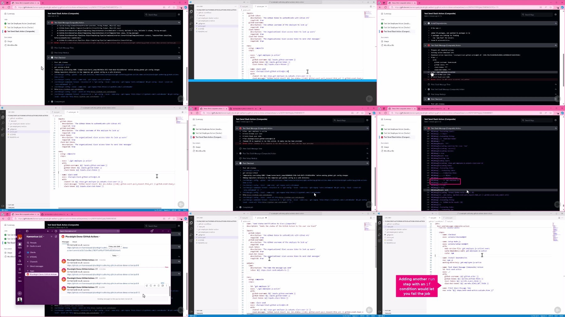Switch to the About tab in Slack

[75, 242]
